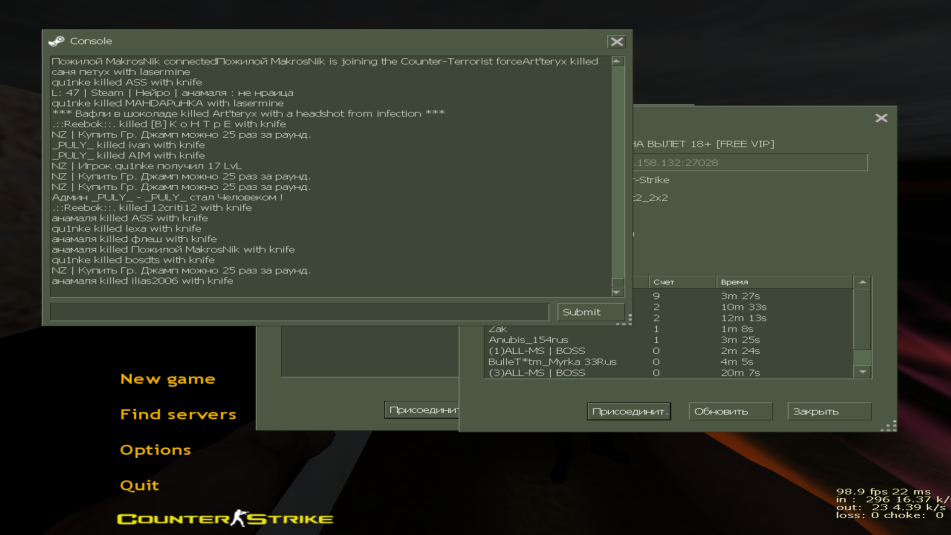
Task: Sort players by Счет column header
Action: tap(681, 282)
